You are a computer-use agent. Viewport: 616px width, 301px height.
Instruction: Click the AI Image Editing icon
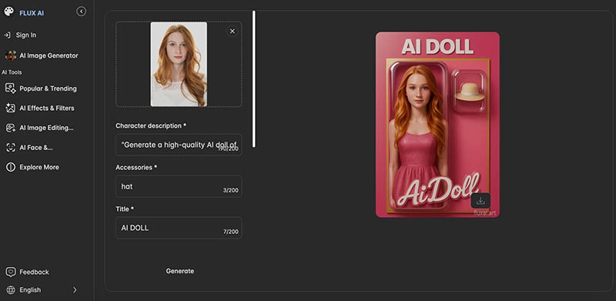click(10, 128)
